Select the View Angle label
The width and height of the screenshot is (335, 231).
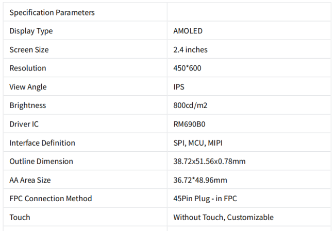[28, 87]
